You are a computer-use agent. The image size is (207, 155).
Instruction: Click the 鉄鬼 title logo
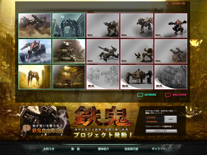(103, 116)
